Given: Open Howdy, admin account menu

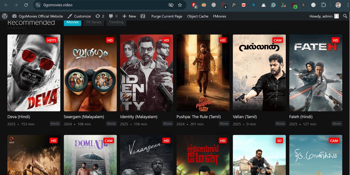Looking at the screenshot, I should coord(324,16).
